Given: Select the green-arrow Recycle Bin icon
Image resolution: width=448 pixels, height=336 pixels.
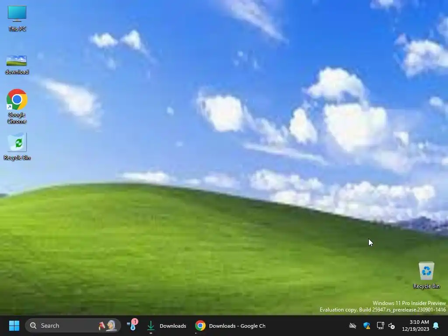Looking at the screenshot, I should (17, 146).
